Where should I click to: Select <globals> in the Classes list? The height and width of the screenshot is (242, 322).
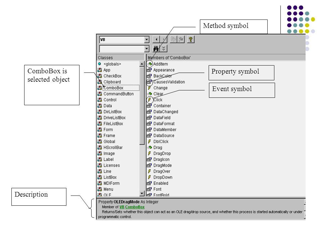112,64
